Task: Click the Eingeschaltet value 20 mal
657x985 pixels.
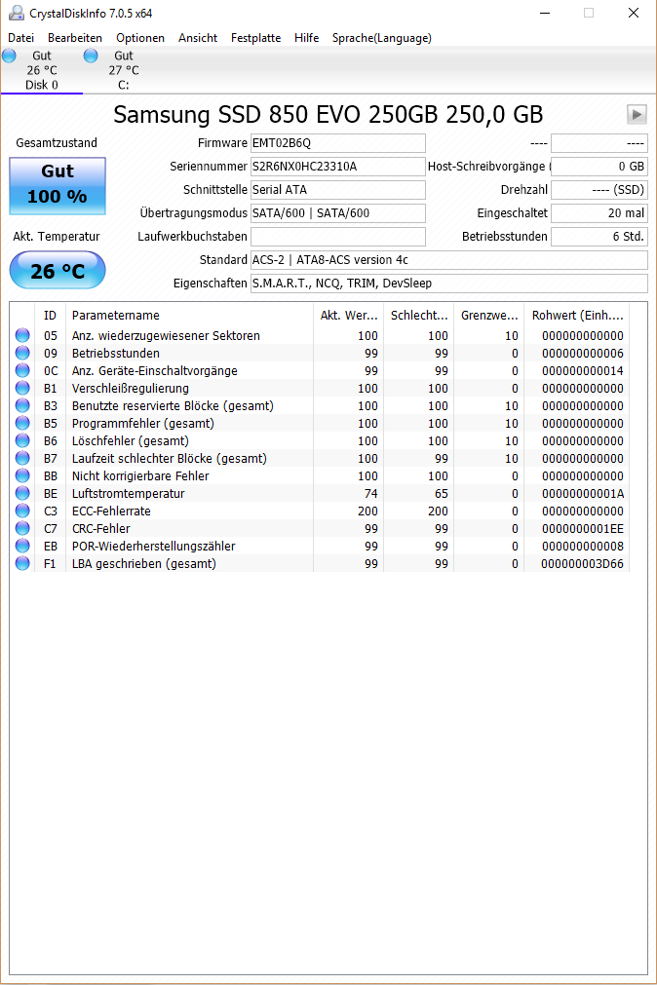Action: 599,213
